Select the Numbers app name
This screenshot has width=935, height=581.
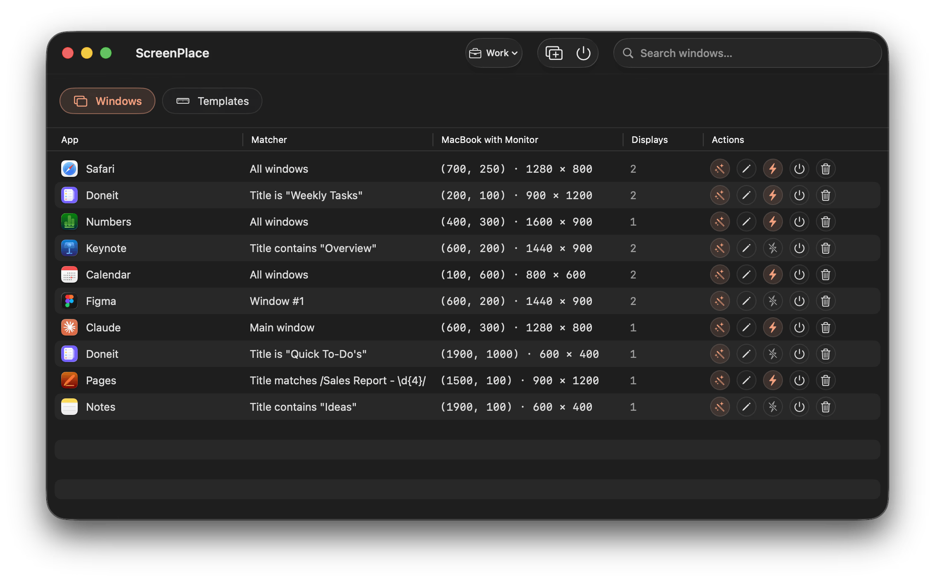pos(109,222)
